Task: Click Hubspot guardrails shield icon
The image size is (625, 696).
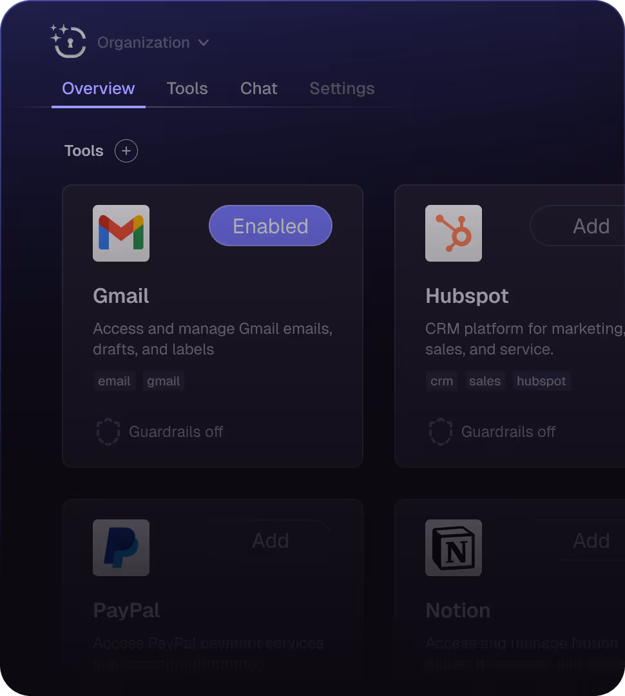Action: pos(440,431)
